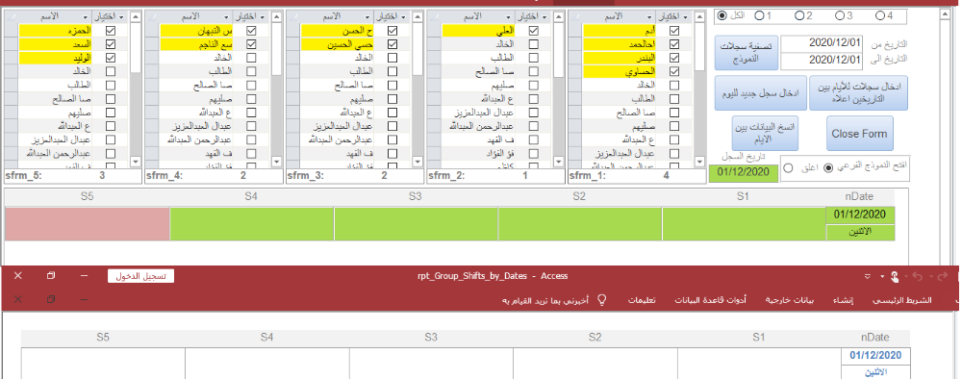Click the pink S5 cell for 01/12/2020
Screen dimensions: 962x379
coord(88,224)
